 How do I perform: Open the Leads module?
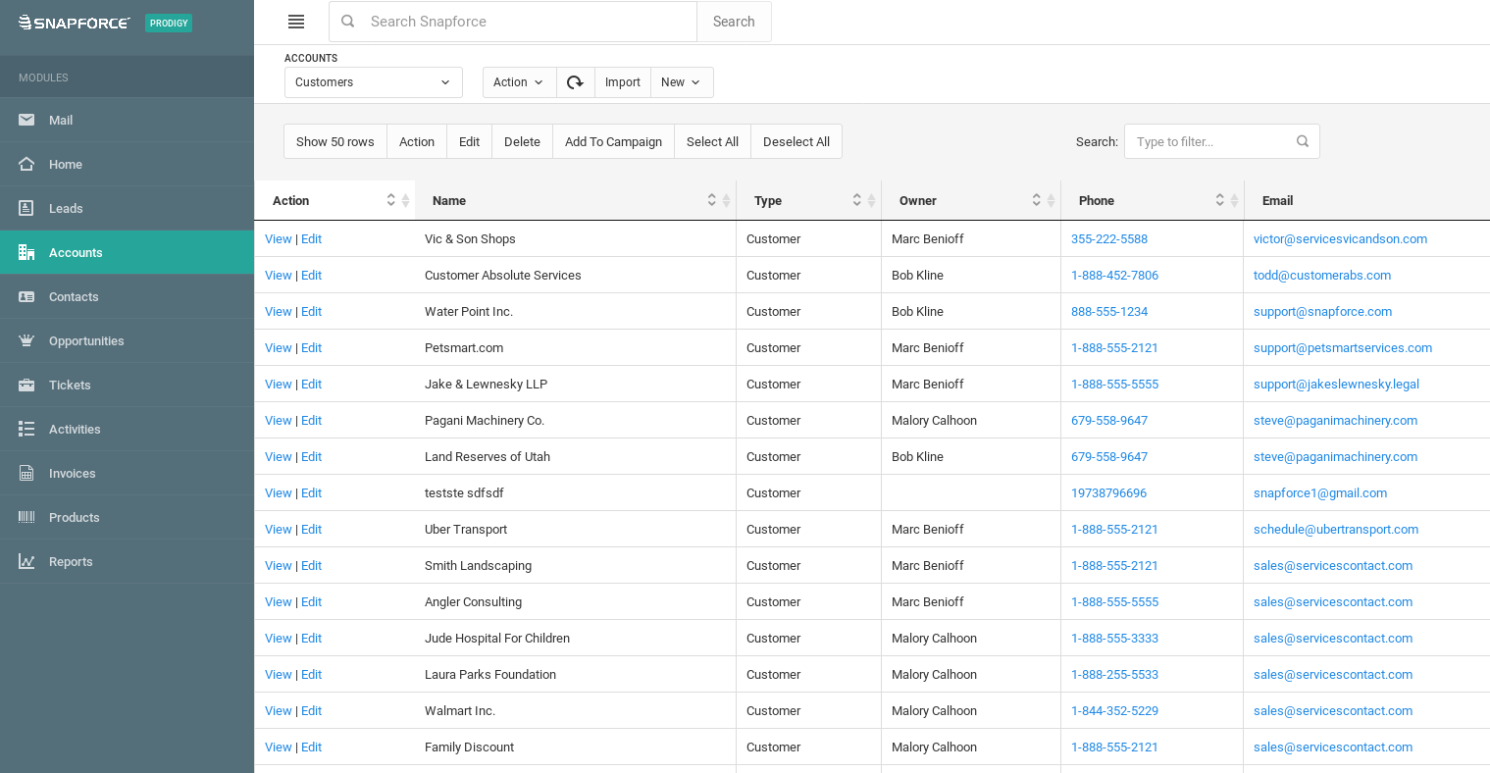[127, 208]
